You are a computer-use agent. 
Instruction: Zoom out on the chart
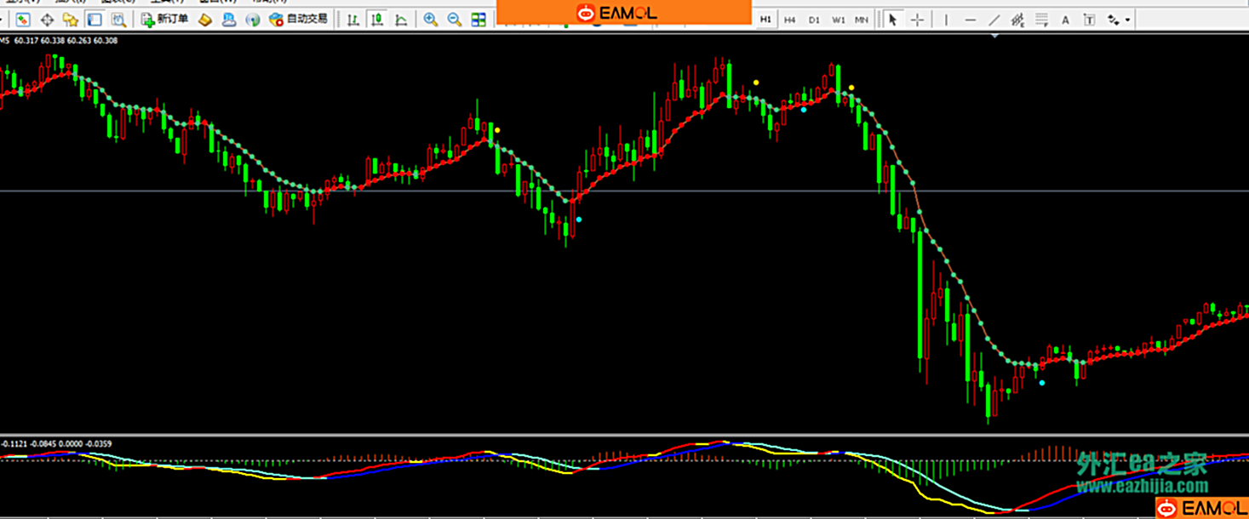click(455, 20)
